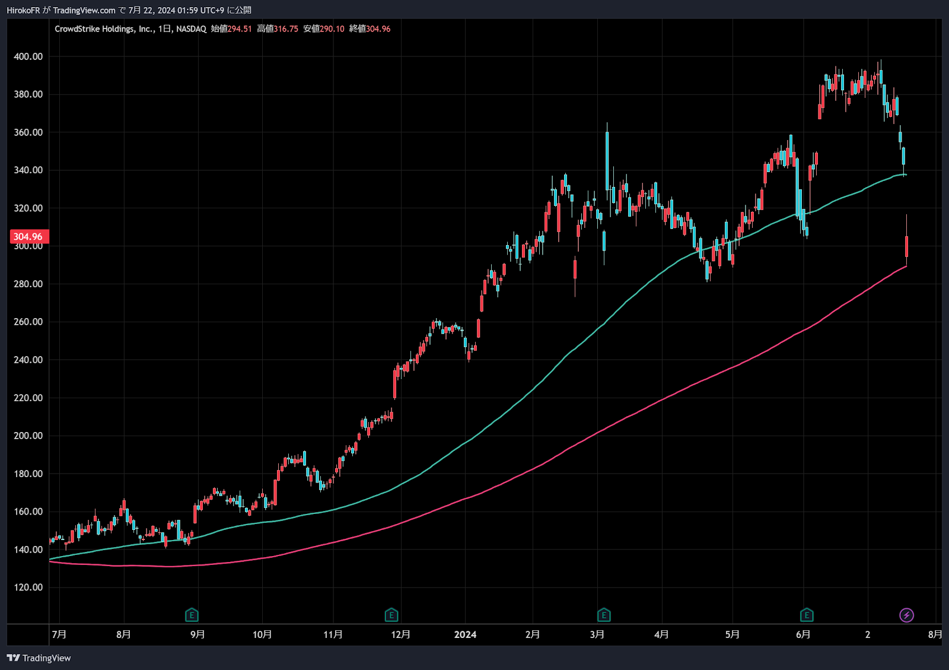The height and width of the screenshot is (670, 949).
Task: Click the close value 304.96 in header
Action: click(378, 28)
